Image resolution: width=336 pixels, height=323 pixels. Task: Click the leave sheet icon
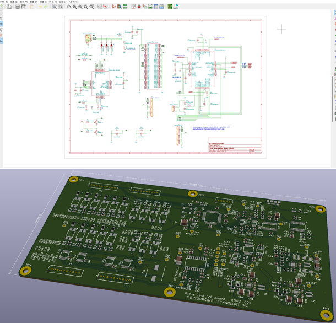pos(105,7)
